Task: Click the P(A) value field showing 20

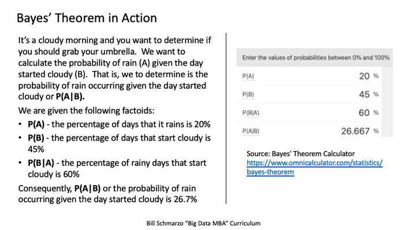Action: point(364,76)
